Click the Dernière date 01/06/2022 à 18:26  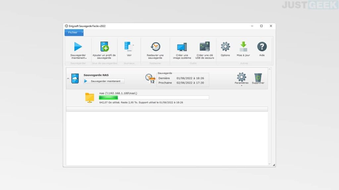point(190,78)
